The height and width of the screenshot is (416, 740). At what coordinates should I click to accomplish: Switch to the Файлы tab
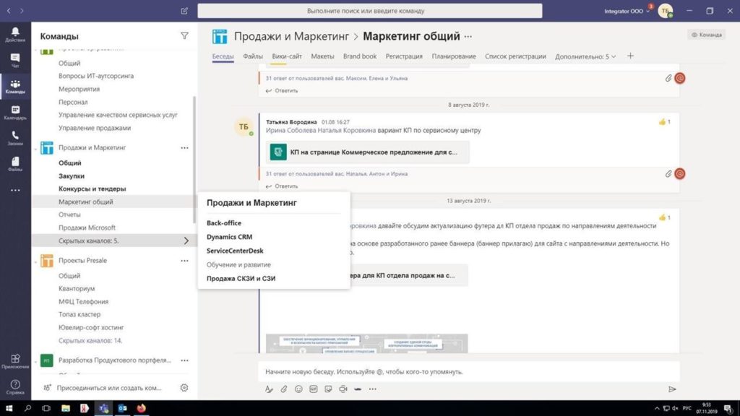tap(253, 56)
